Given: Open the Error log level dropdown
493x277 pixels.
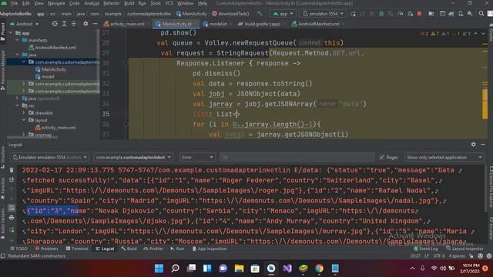Looking at the screenshot, I should click(197, 157).
